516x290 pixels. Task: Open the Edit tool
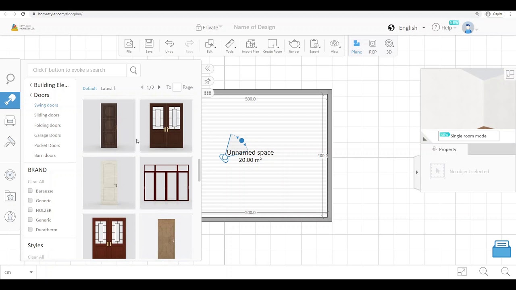(210, 46)
